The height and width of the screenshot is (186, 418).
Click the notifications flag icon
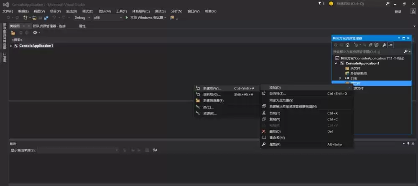(320, 4)
